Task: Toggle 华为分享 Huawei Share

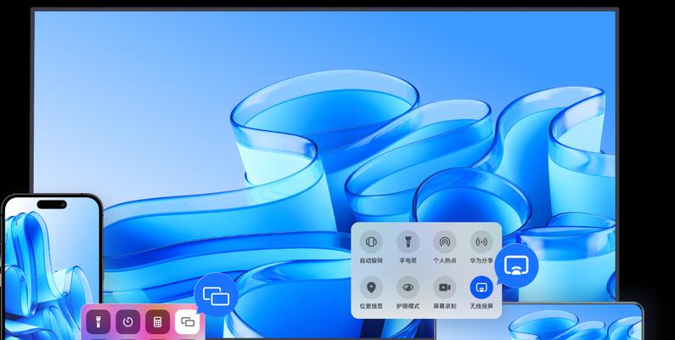Action: [x=481, y=241]
